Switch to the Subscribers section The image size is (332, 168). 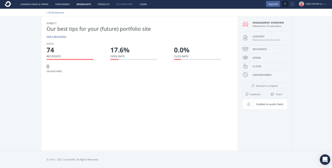62,4
